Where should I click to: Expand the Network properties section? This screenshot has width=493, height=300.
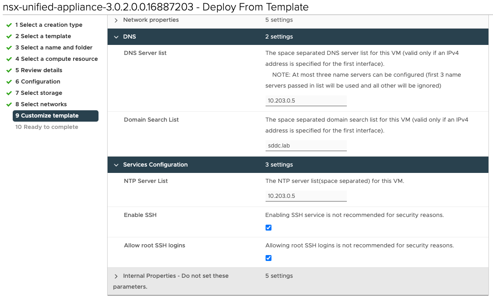click(116, 20)
